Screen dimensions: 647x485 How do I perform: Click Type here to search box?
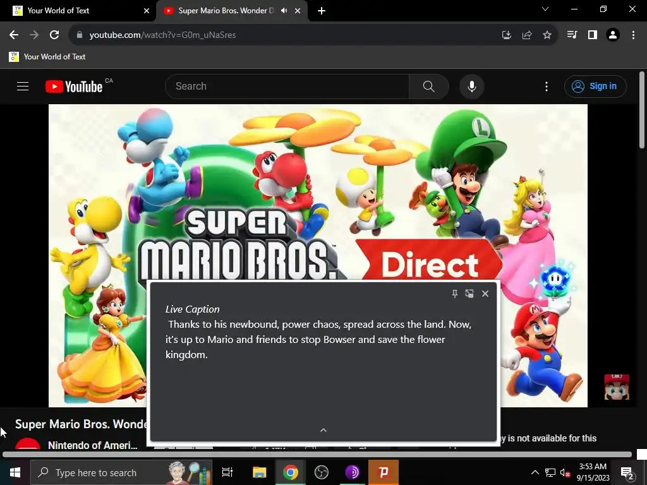(121, 472)
